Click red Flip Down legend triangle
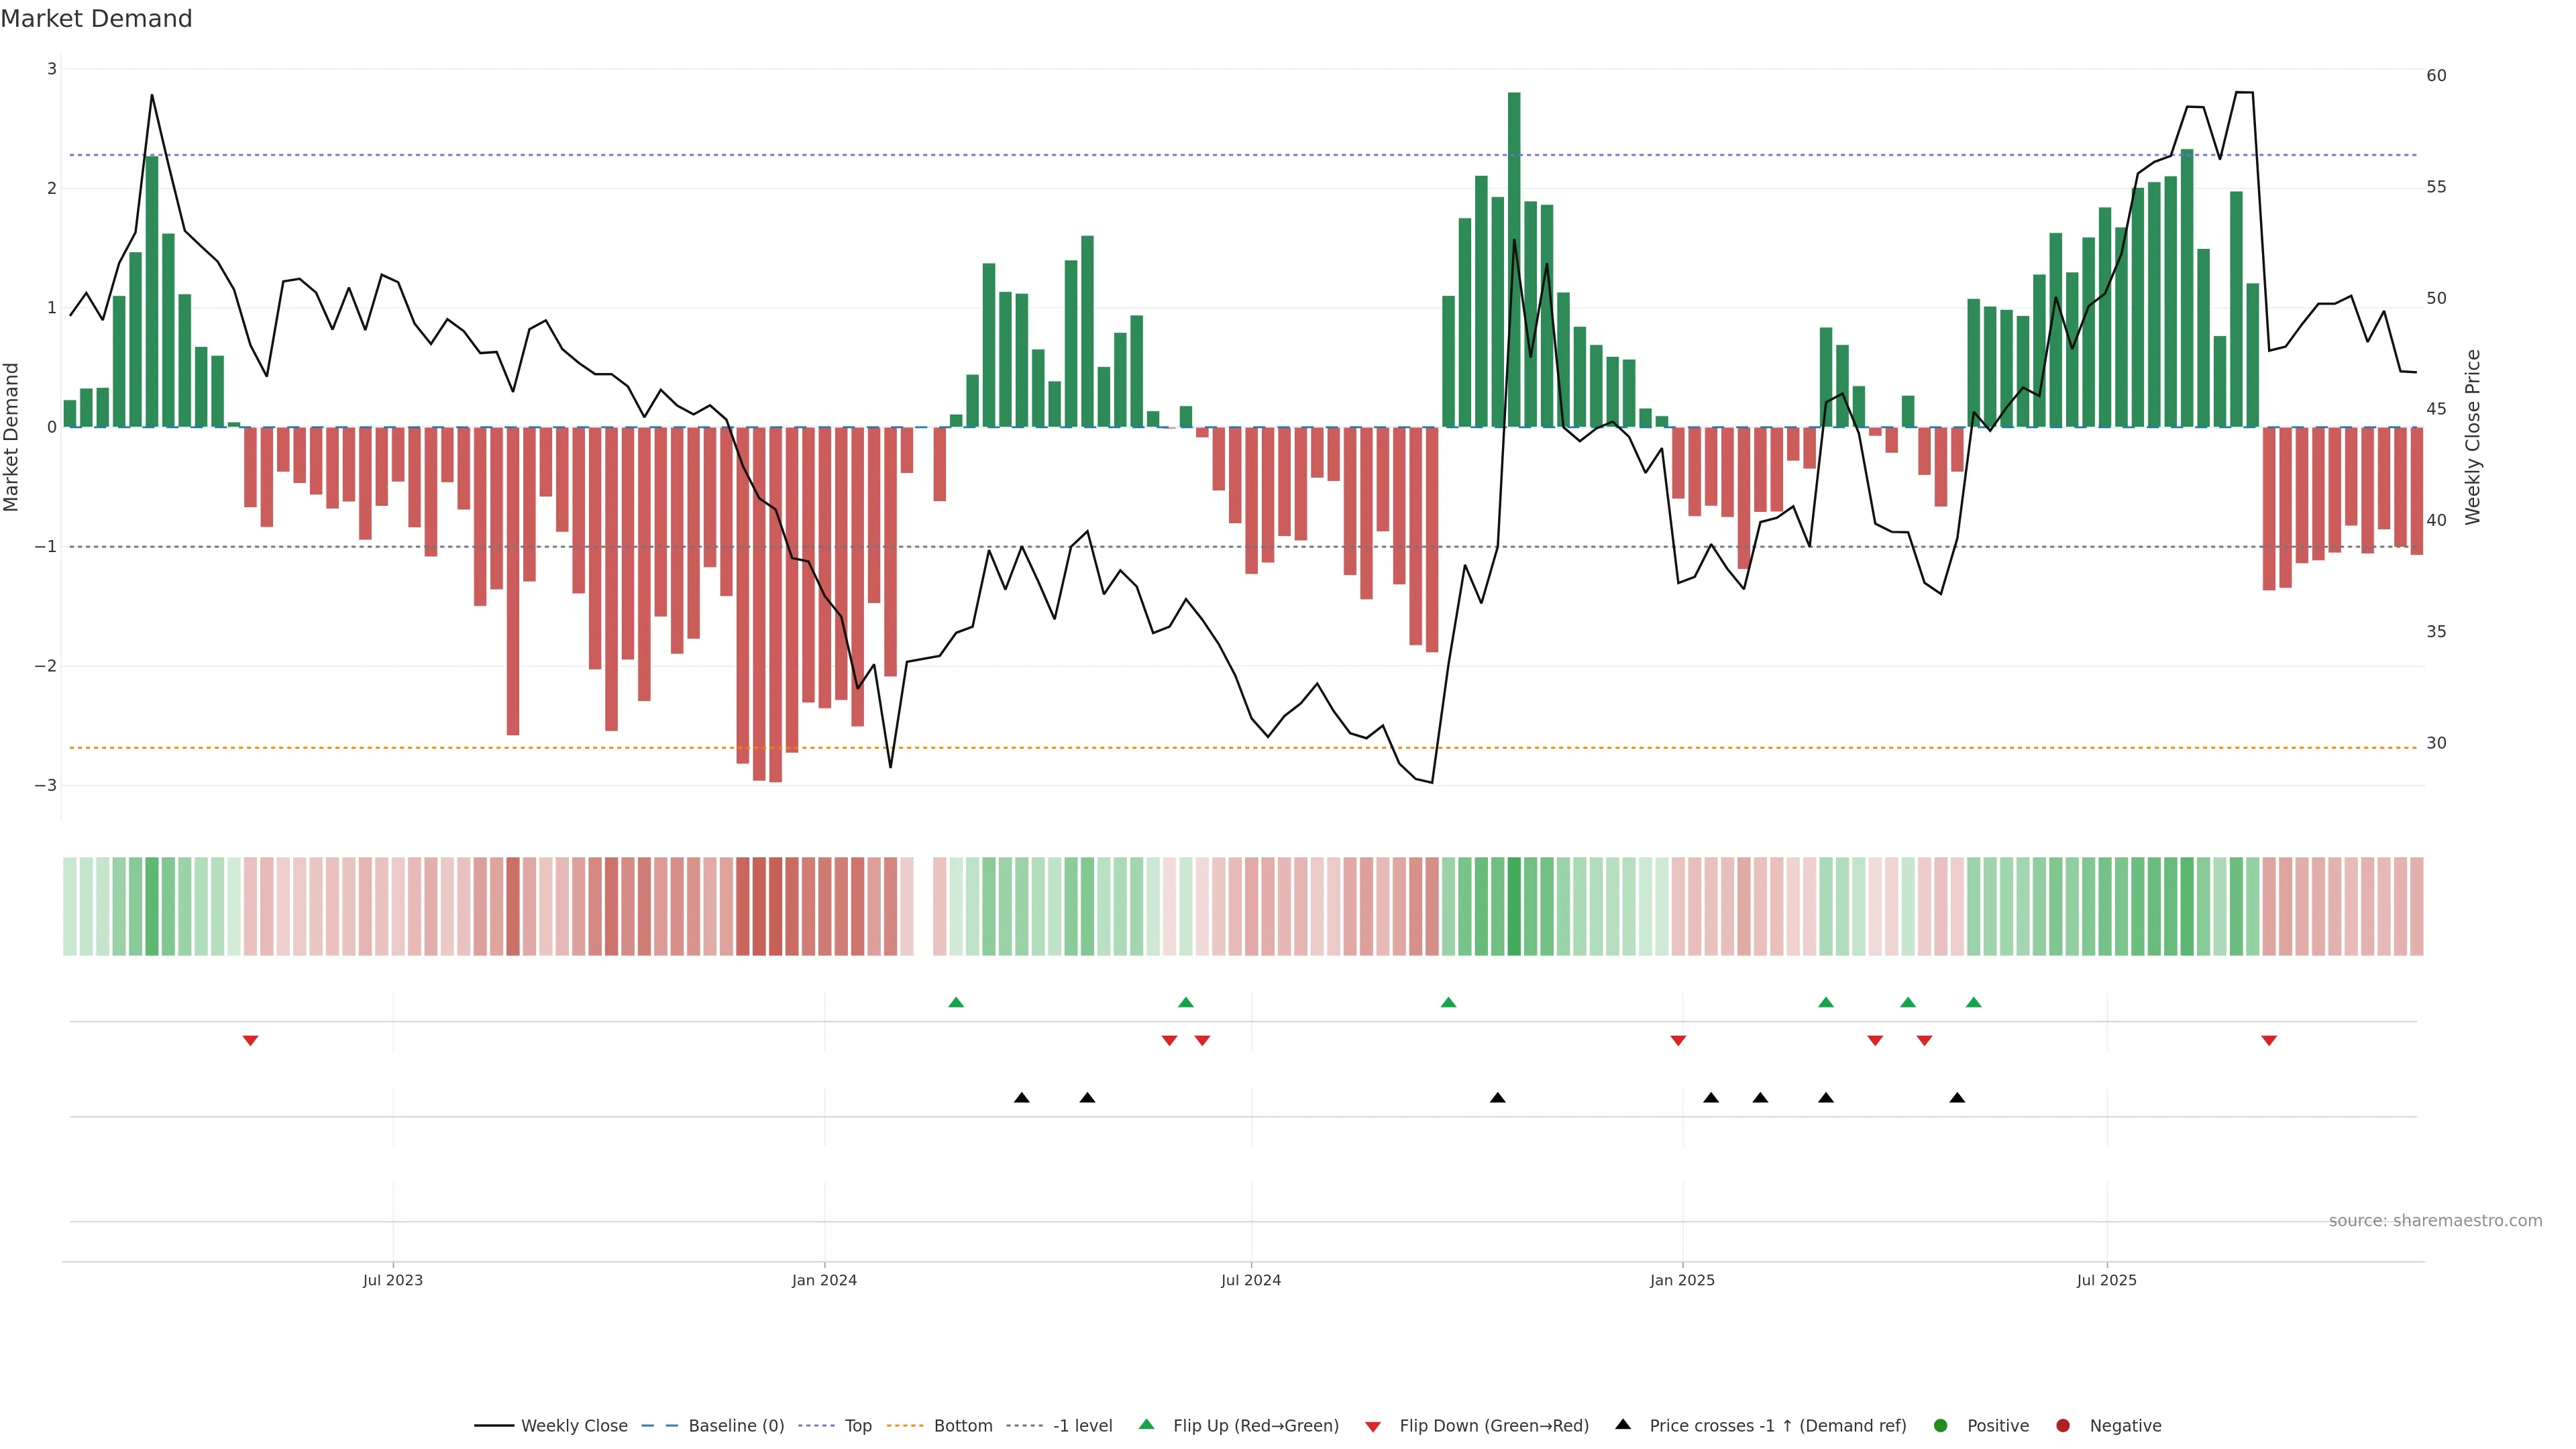The width and height of the screenshot is (2576, 1449). [1373, 1426]
